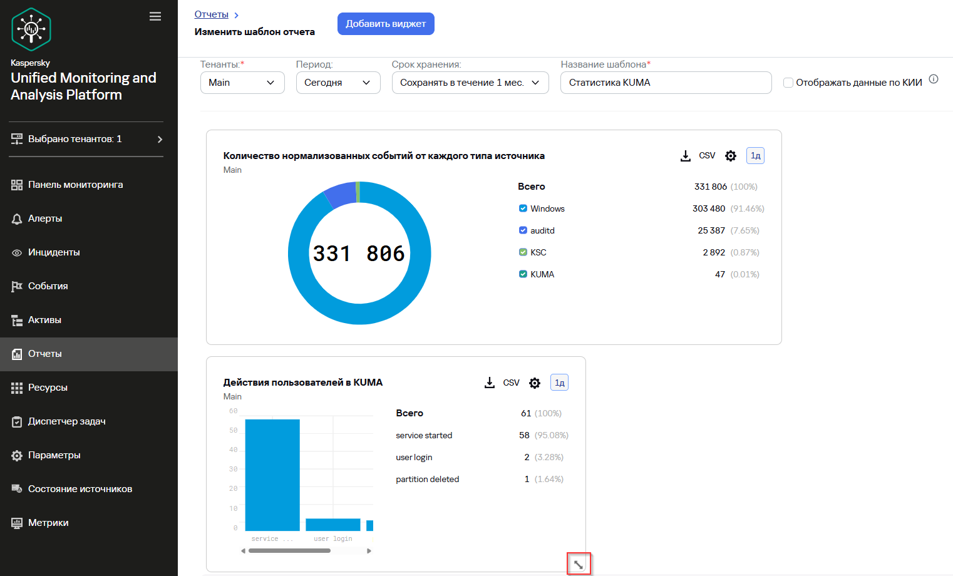Click the right arrow of the chart scrollbar

coord(369,551)
